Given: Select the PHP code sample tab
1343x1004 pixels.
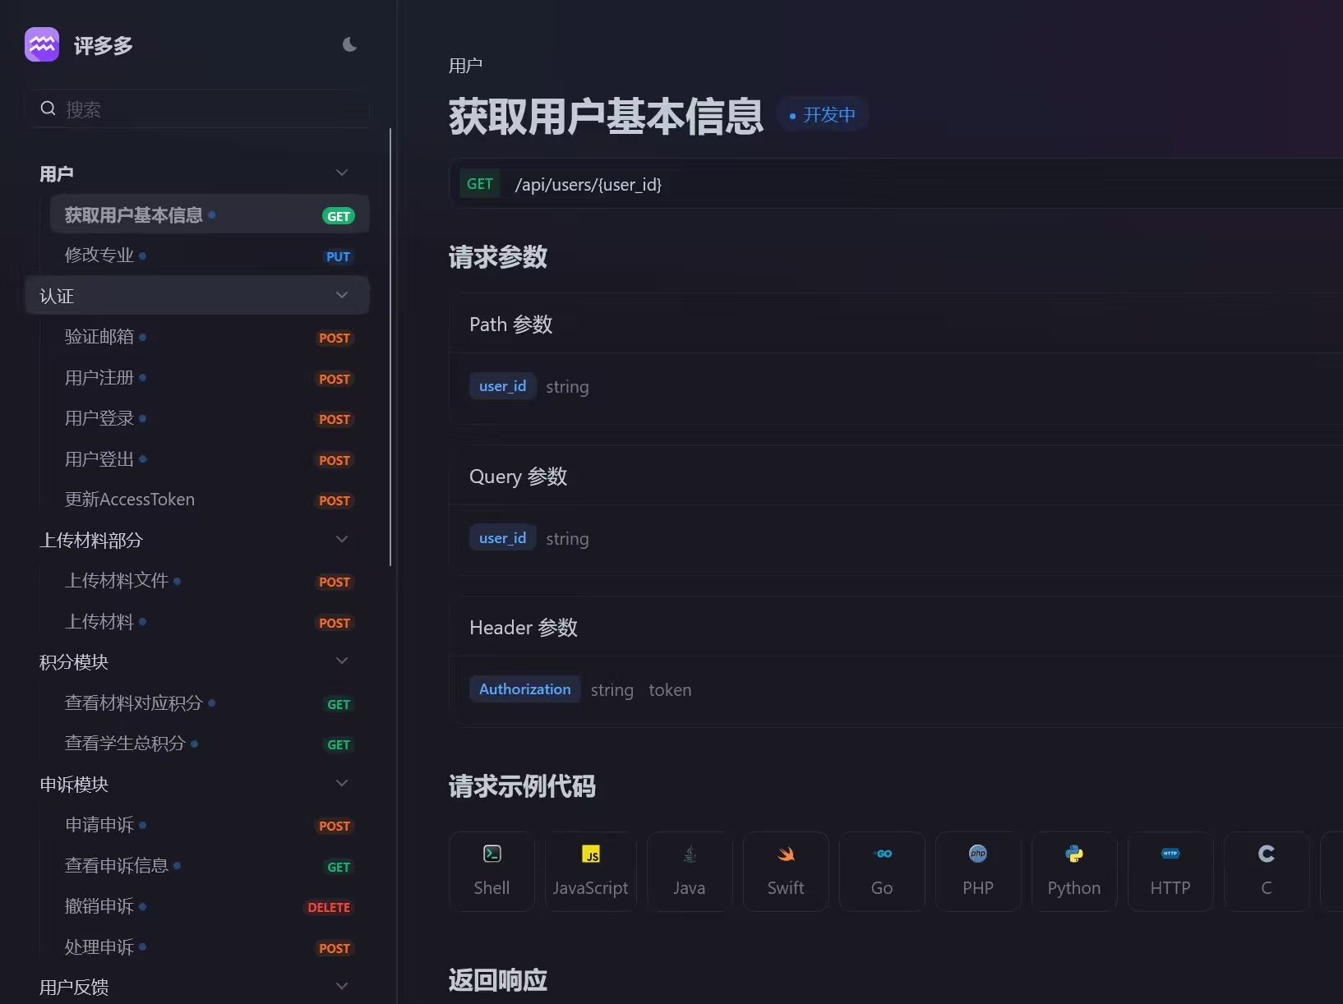Looking at the screenshot, I should click(x=978, y=871).
